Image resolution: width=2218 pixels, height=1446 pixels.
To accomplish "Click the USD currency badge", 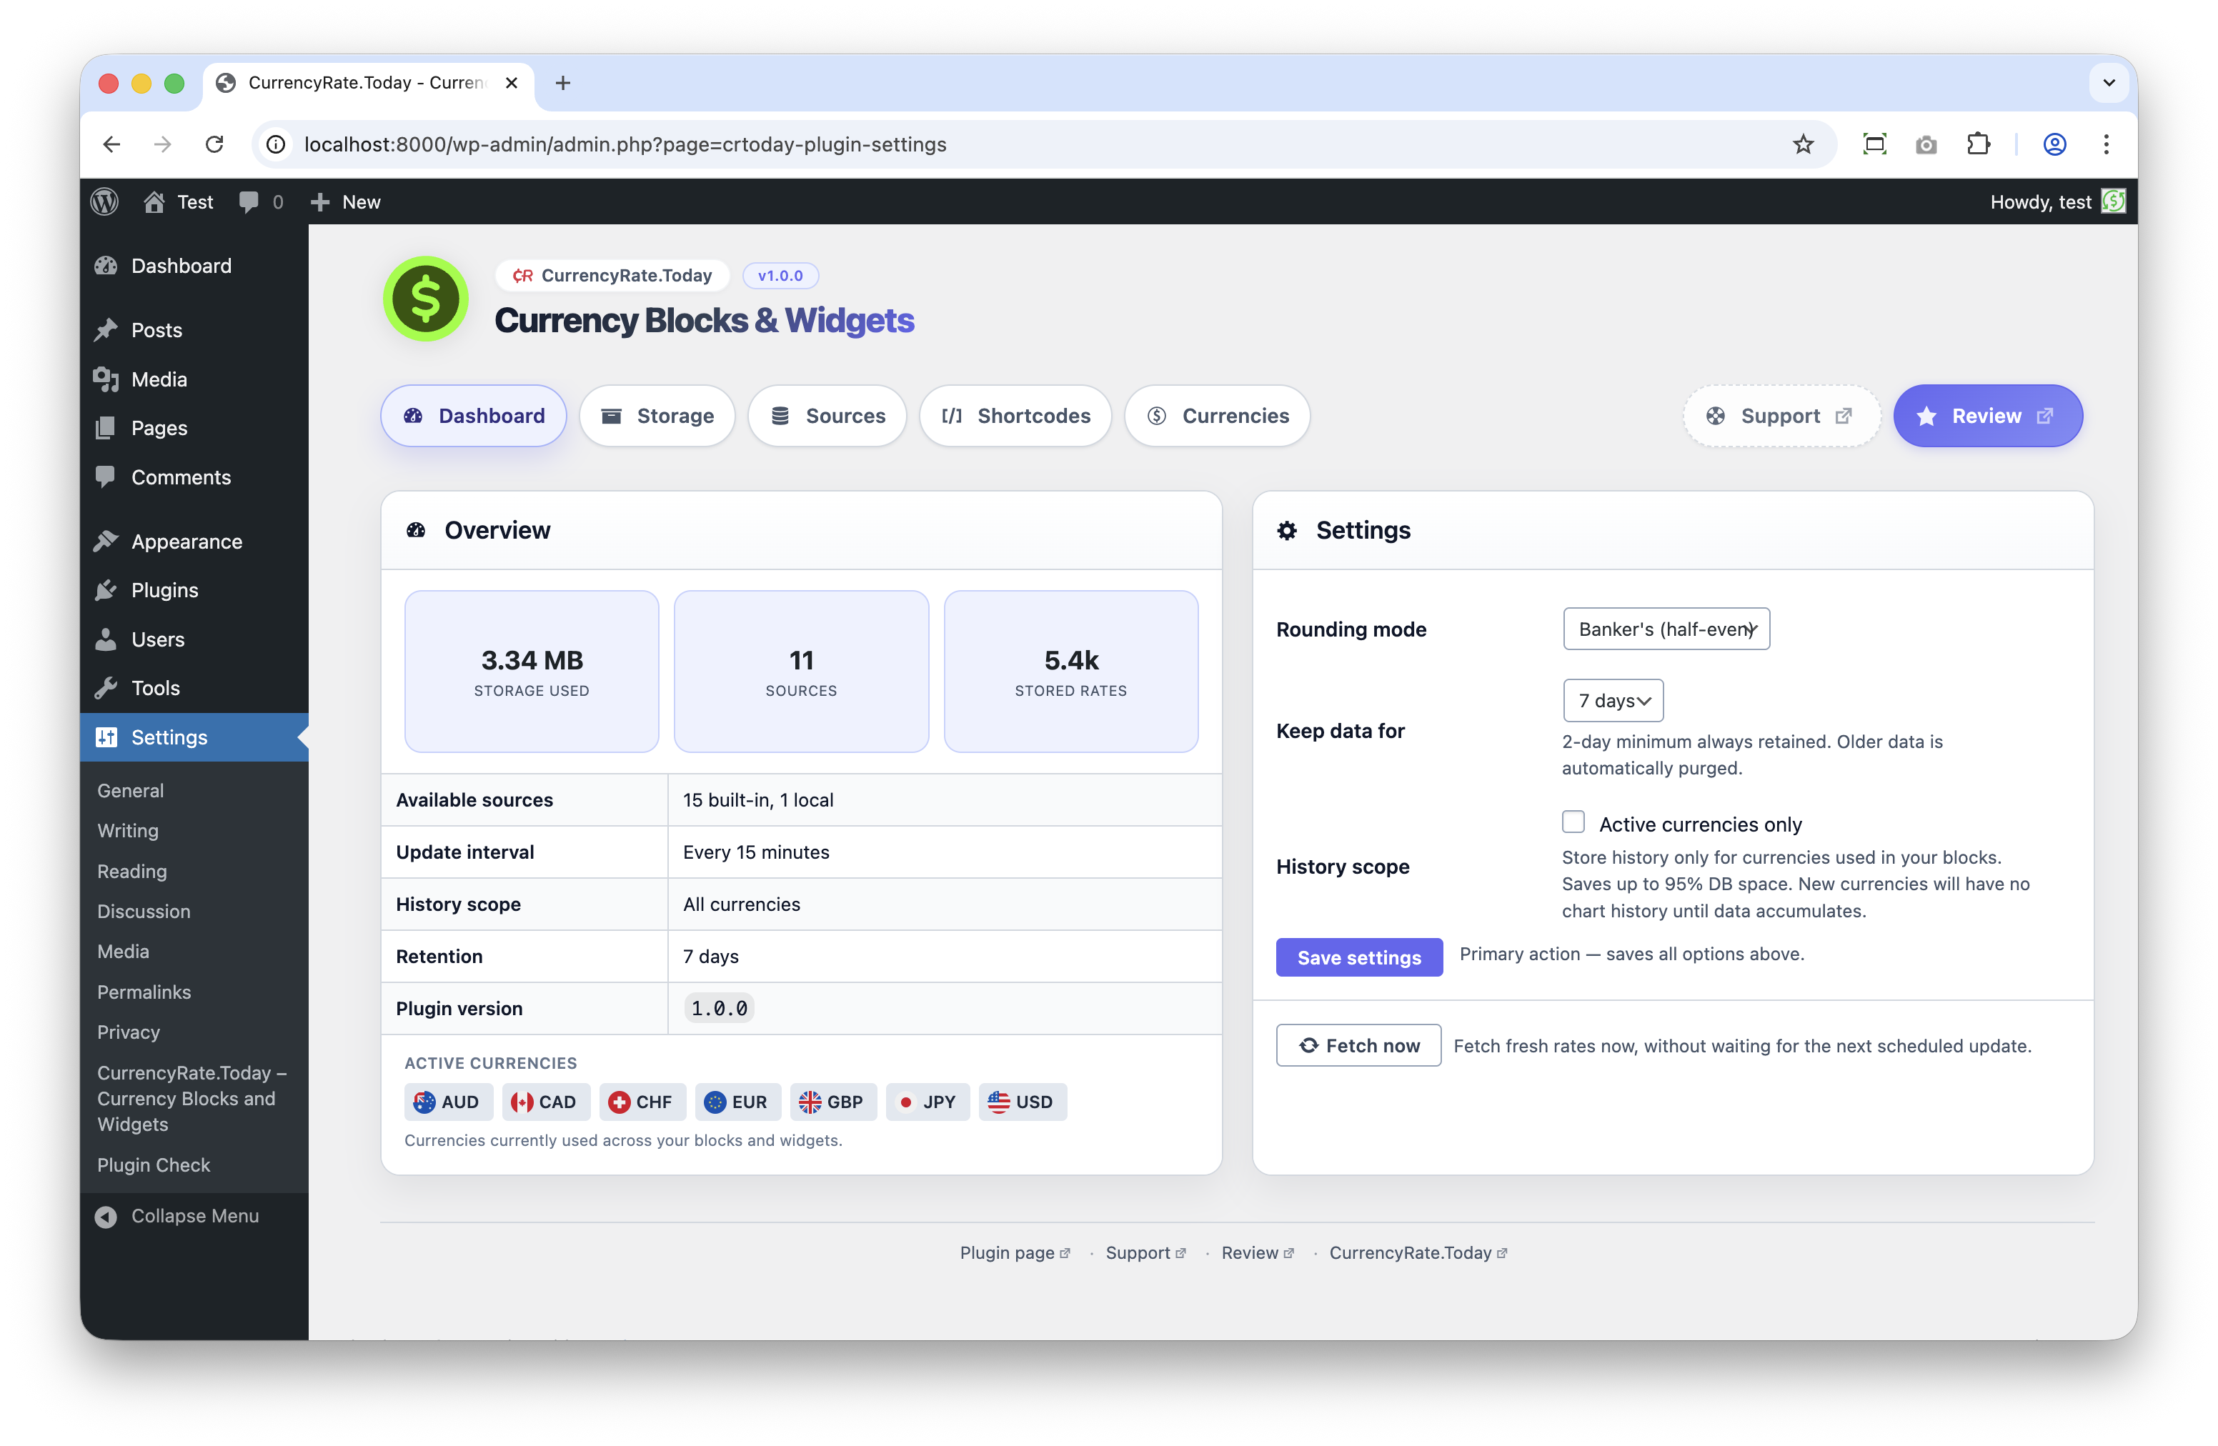I will click(1023, 1101).
